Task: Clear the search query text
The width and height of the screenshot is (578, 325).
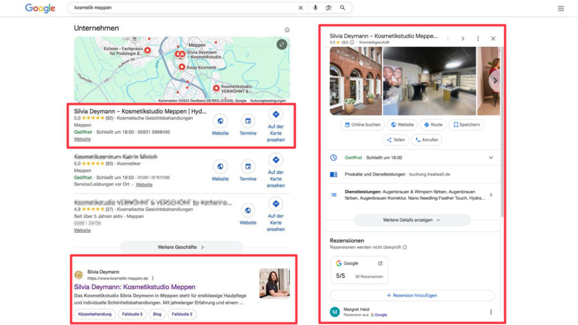Action: click(x=301, y=8)
